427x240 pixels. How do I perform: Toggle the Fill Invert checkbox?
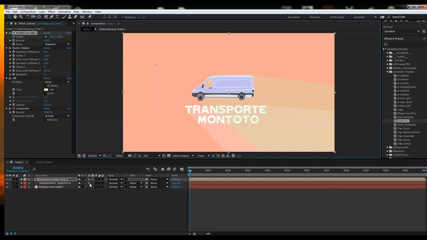45,93
